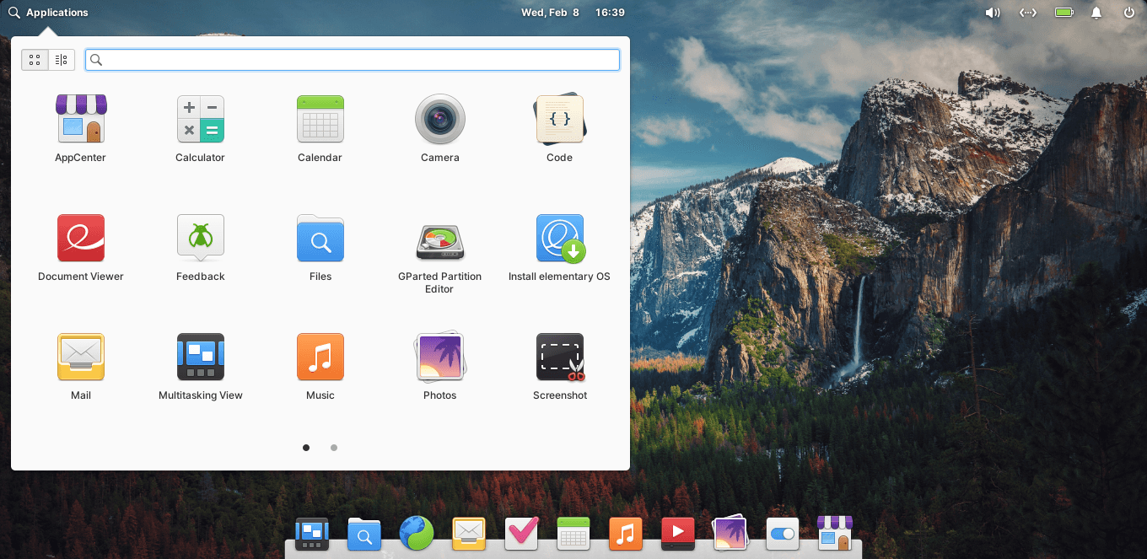1147x559 pixels.
Task: Focus the application search field
Action: [353, 60]
